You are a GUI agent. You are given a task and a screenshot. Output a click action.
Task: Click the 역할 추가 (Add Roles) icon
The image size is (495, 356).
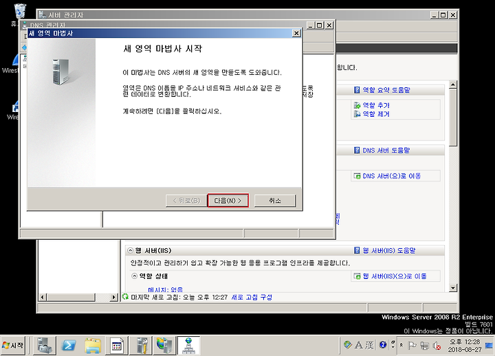point(357,105)
